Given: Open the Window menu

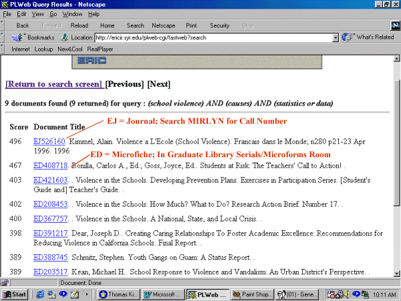Looking at the screenshot, I should click(x=72, y=13).
